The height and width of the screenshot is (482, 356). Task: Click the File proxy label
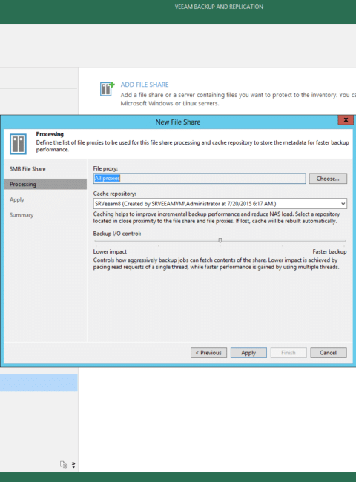105,168
